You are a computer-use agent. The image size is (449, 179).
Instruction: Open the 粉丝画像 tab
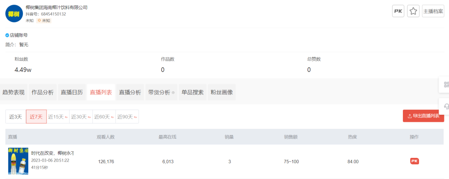(x=222, y=92)
